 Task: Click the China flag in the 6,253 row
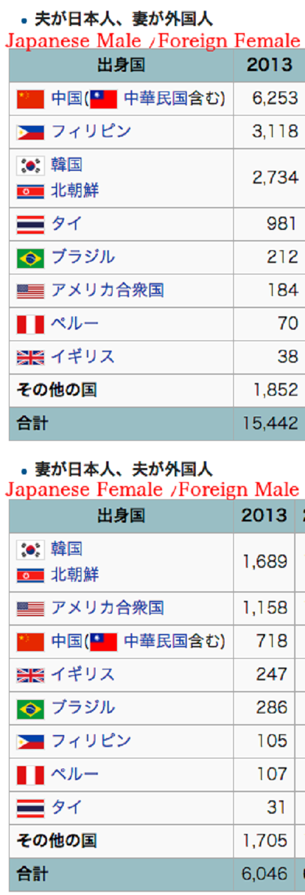tap(30, 99)
